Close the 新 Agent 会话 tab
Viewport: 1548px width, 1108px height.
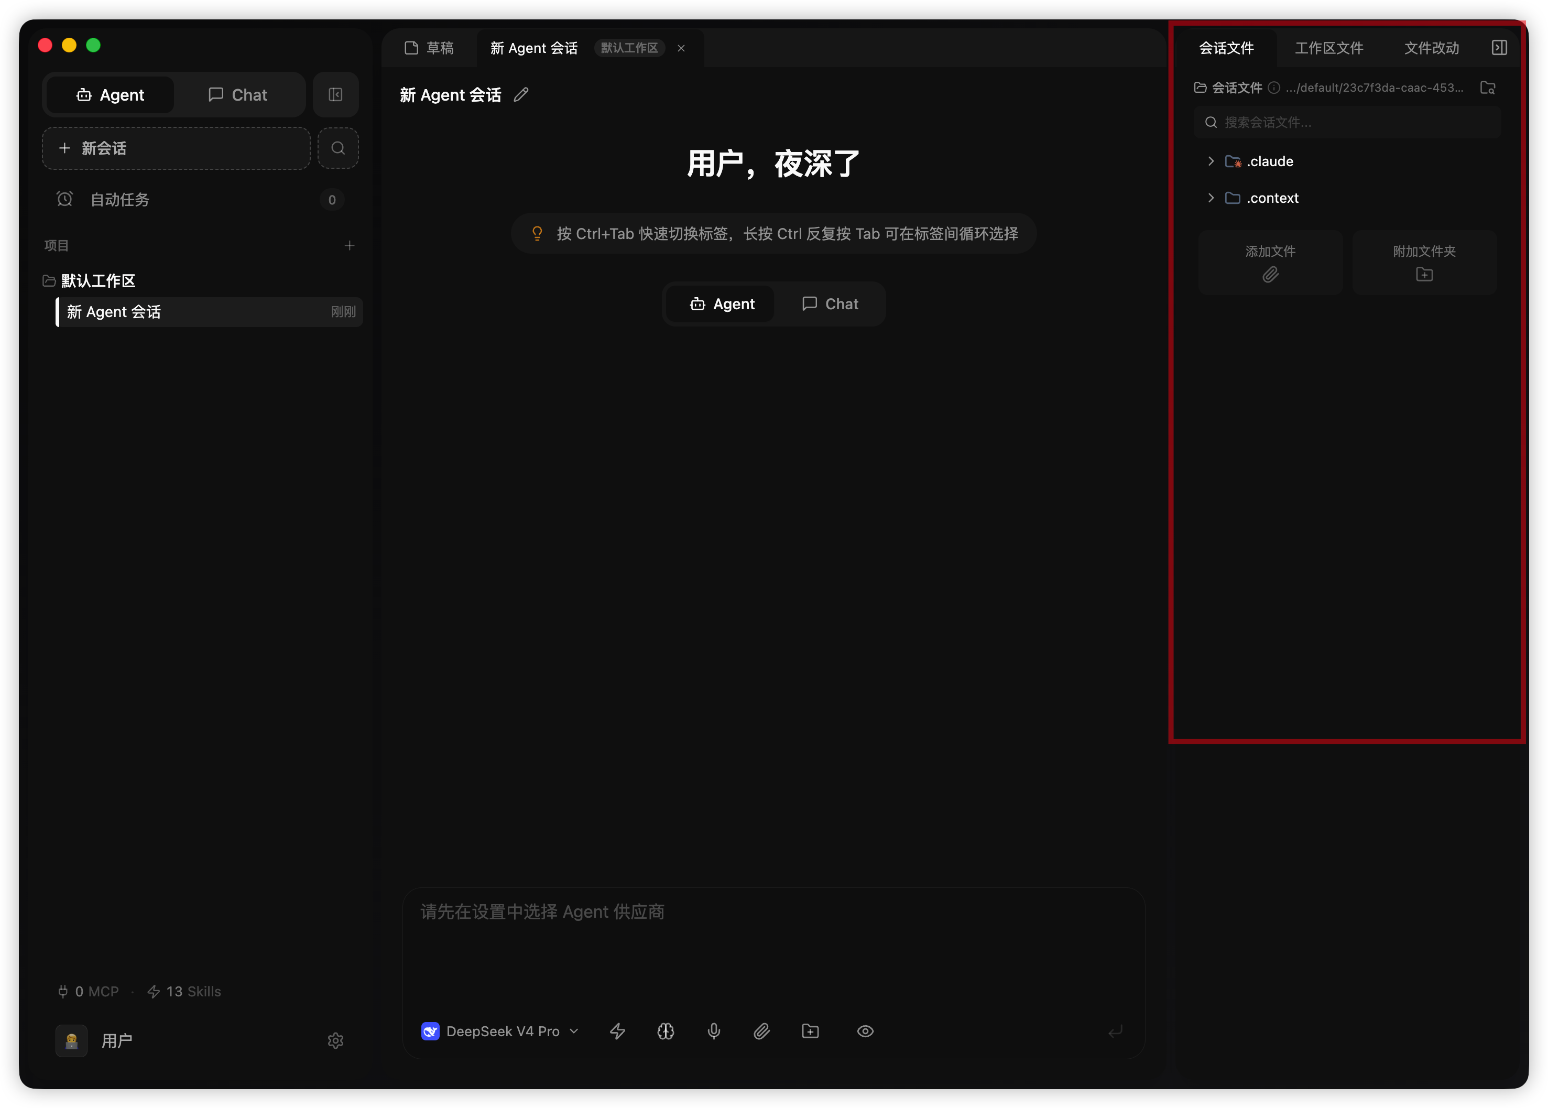[681, 48]
